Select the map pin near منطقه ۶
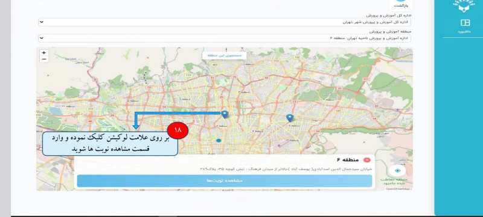This screenshot has height=217, width=483. 225,114
